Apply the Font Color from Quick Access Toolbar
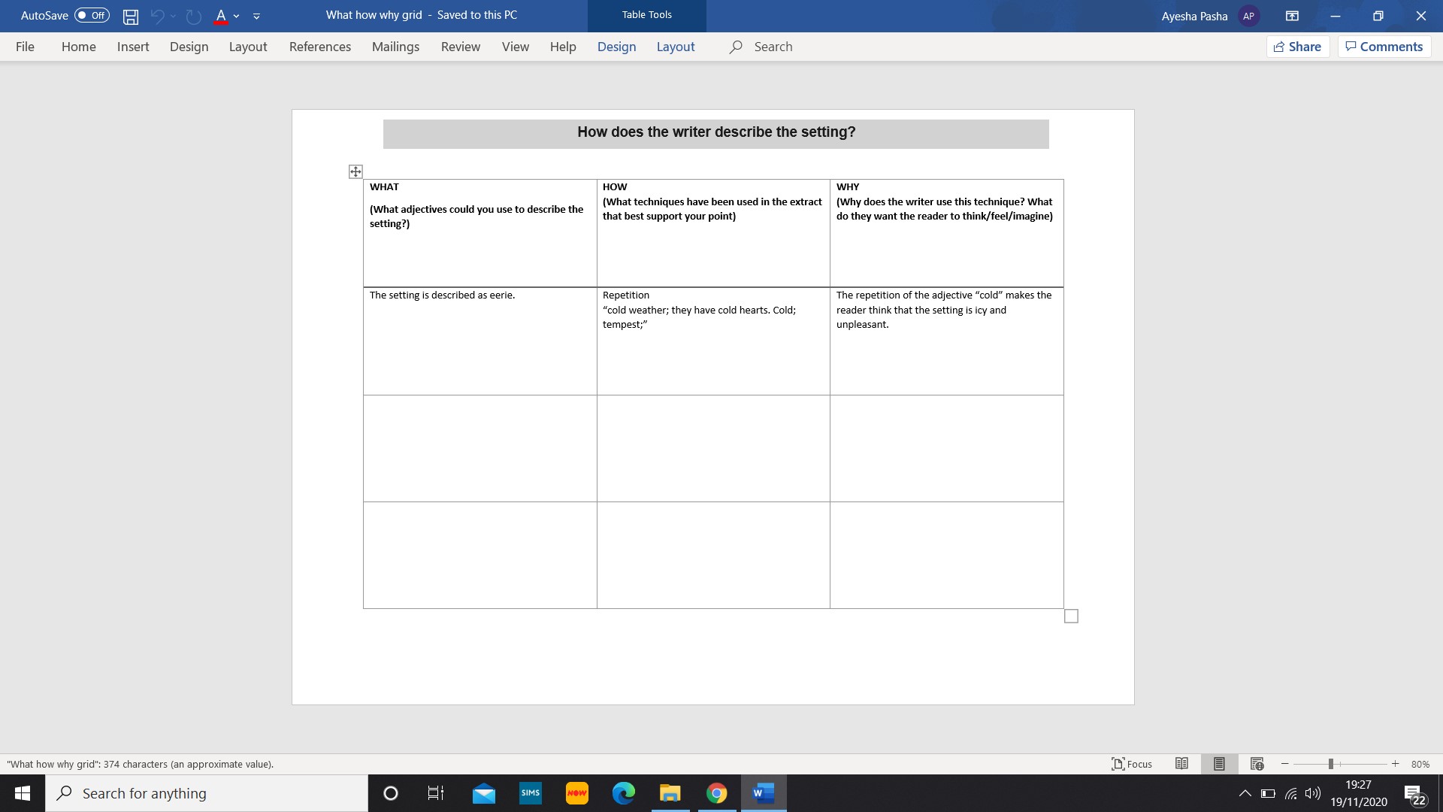Image resolution: width=1443 pixels, height=812 pixels. [222, 16]
